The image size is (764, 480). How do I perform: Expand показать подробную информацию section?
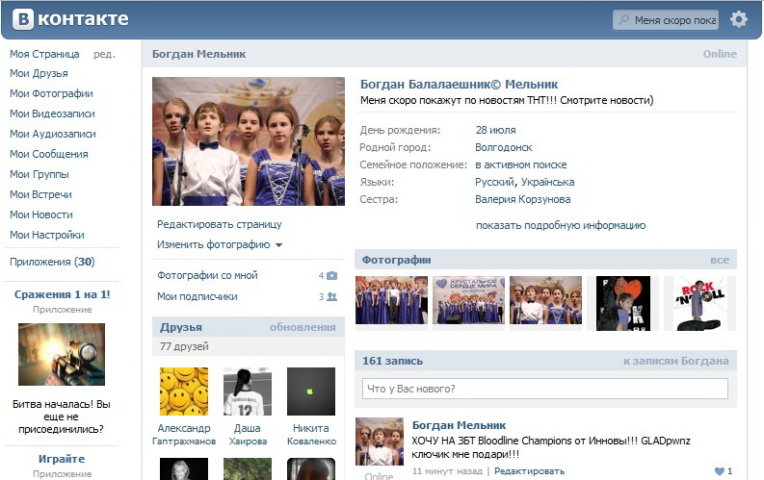coord(560,226)
